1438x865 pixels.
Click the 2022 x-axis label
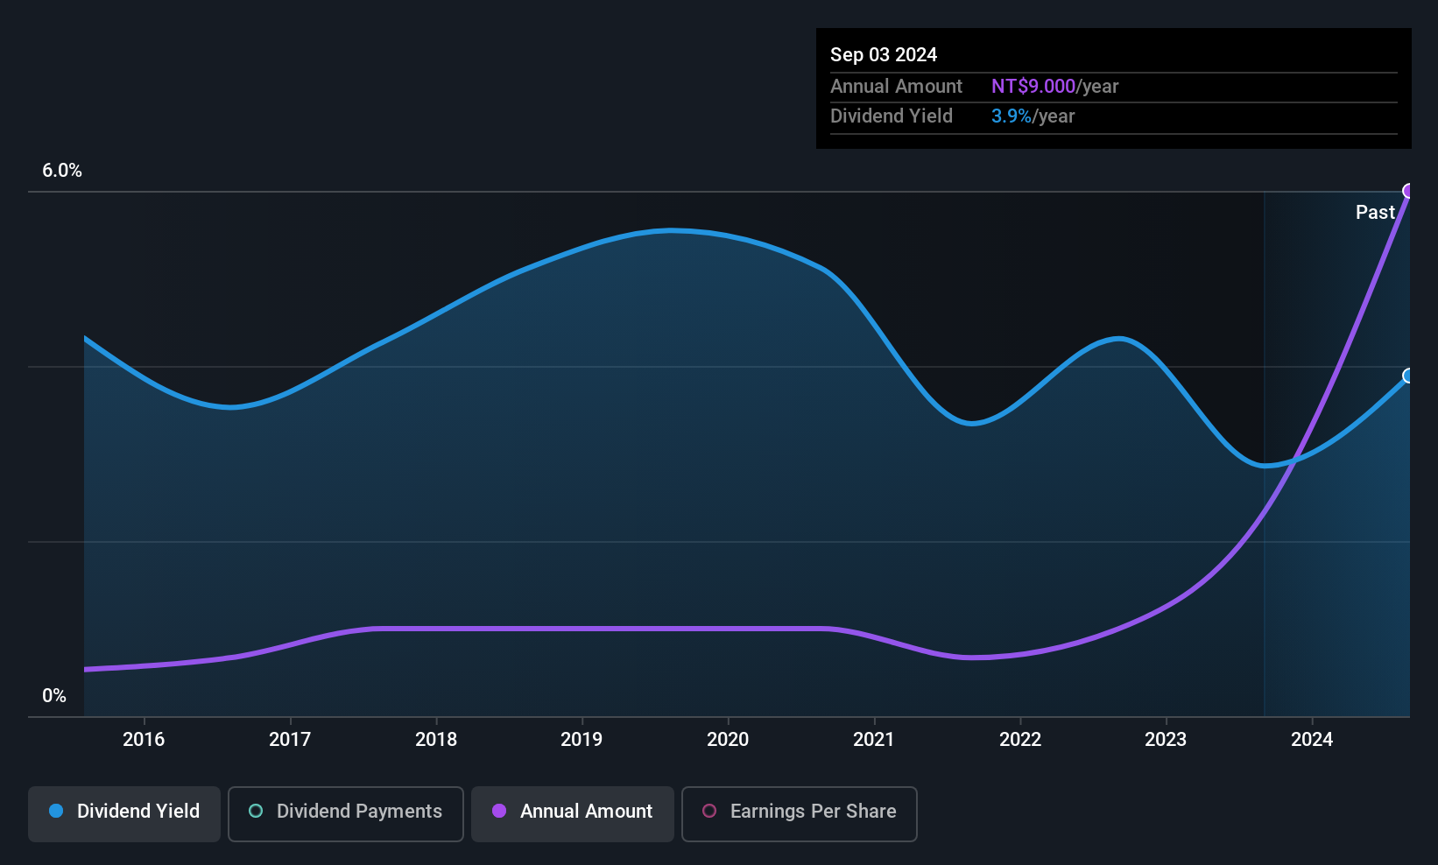tap(1020, 740)
